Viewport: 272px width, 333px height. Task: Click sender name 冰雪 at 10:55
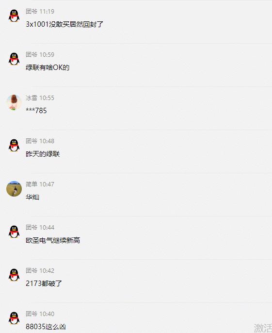[x=32, y=98]
